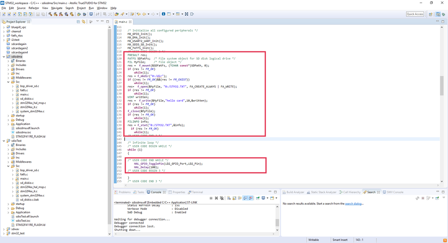Select sdiodma.ioc file in tree

[23, 133]
